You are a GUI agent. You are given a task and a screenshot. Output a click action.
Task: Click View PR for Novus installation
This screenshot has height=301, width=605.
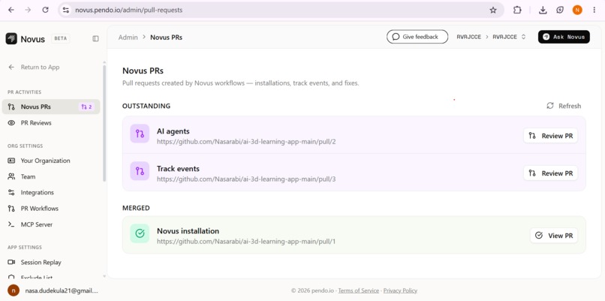(x=554, y=236)
